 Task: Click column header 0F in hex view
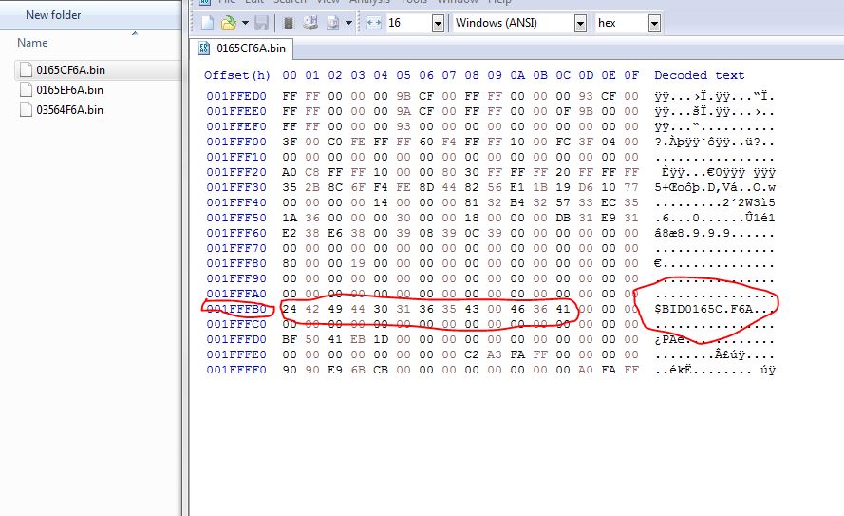tap(631, 75)
